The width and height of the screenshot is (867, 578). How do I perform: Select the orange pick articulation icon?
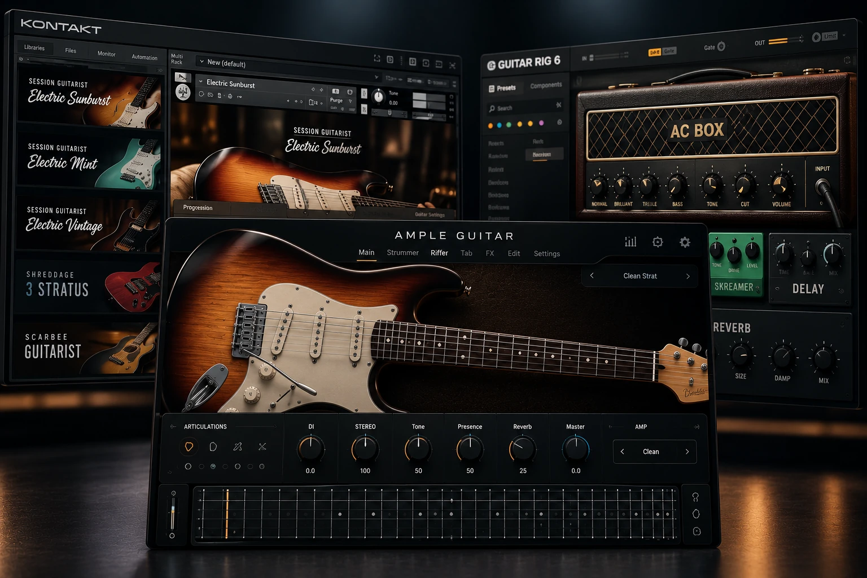point(189,446)
